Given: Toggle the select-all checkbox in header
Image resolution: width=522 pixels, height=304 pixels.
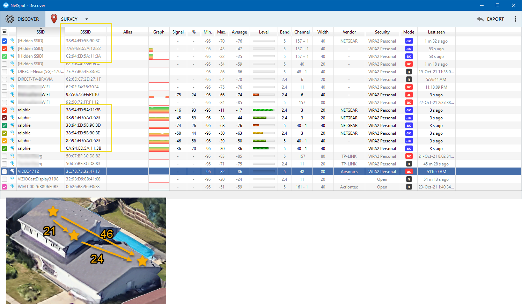Looking at the screenshot, I should pyautogui.click(x=5, y=32).
